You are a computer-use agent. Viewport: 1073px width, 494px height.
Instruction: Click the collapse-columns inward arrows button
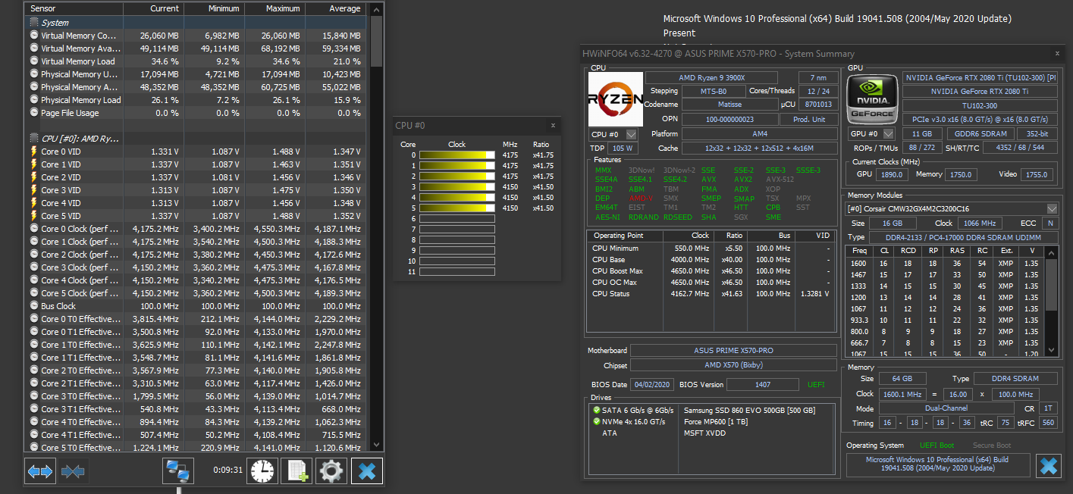tap(73, 471)
